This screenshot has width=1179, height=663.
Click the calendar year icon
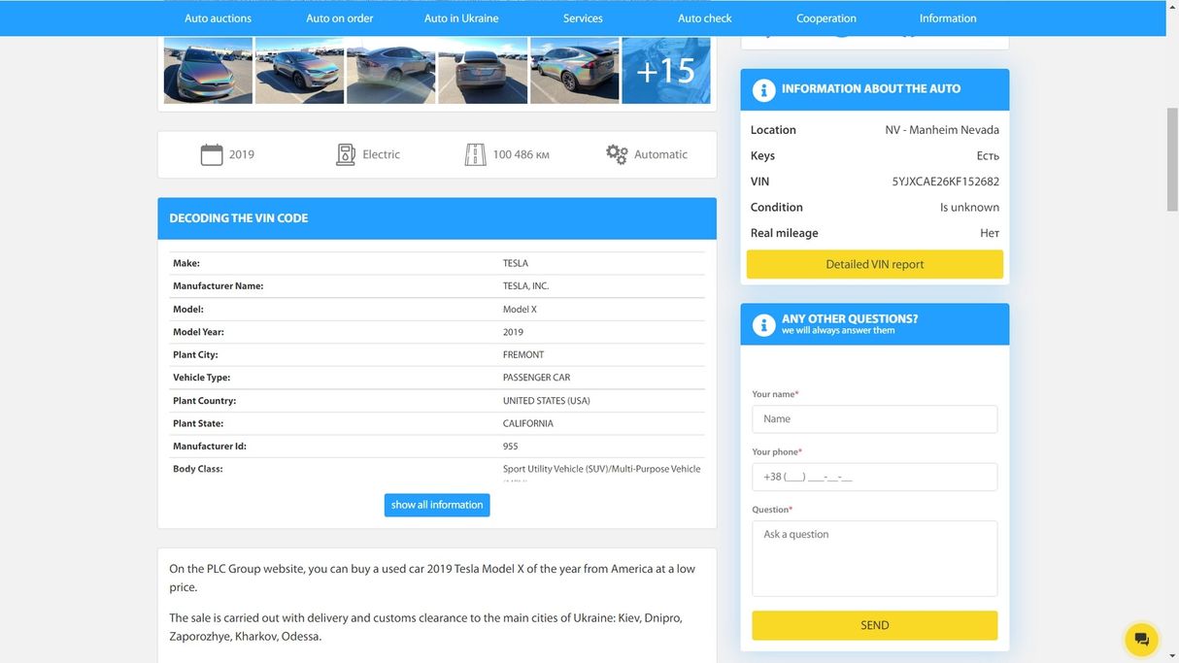click(x=212, y=154)
